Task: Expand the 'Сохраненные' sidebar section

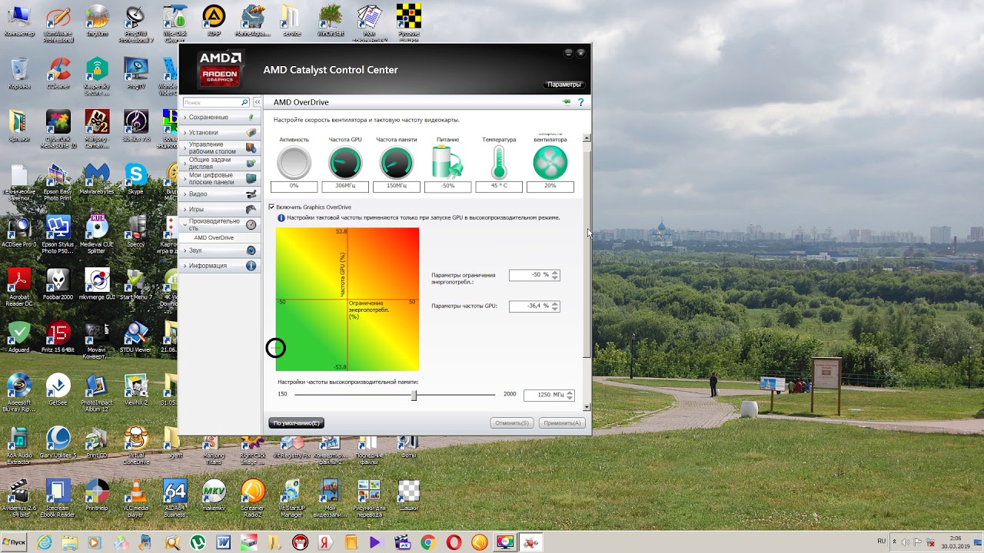Action: (x=220, y=118)
